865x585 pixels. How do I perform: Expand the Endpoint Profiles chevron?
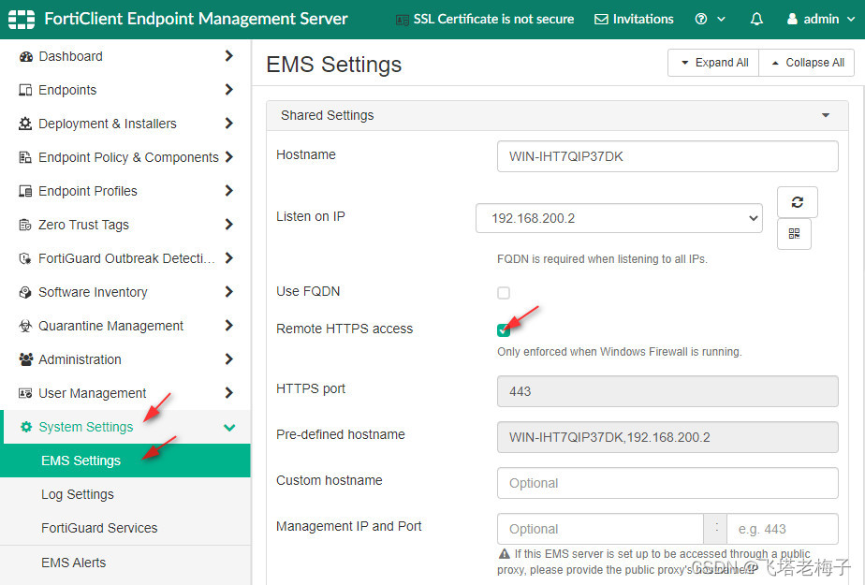pyautogui.click(x=229, y=190)
